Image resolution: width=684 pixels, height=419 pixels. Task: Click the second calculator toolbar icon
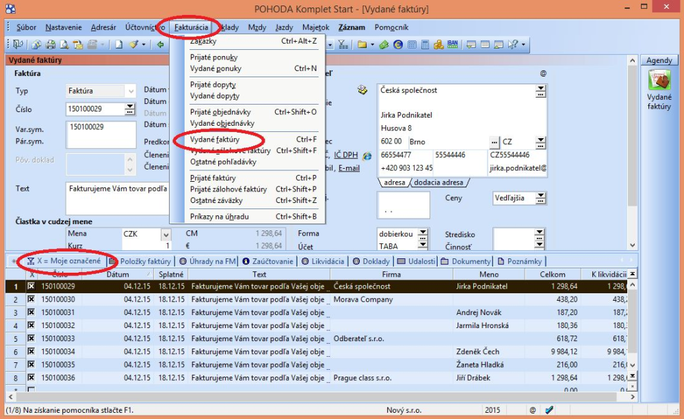(x=425, y=44)
